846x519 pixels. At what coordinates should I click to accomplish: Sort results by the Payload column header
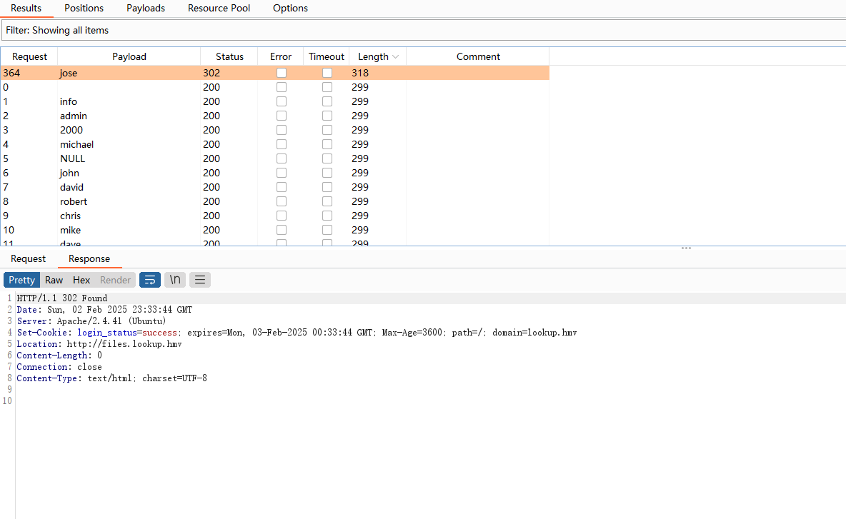pyautogui.click(x=129, y=57)
